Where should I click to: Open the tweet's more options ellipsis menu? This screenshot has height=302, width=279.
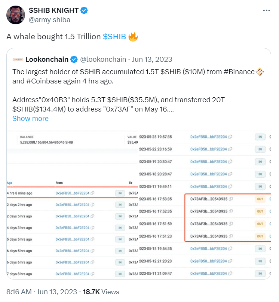point(266,10)
